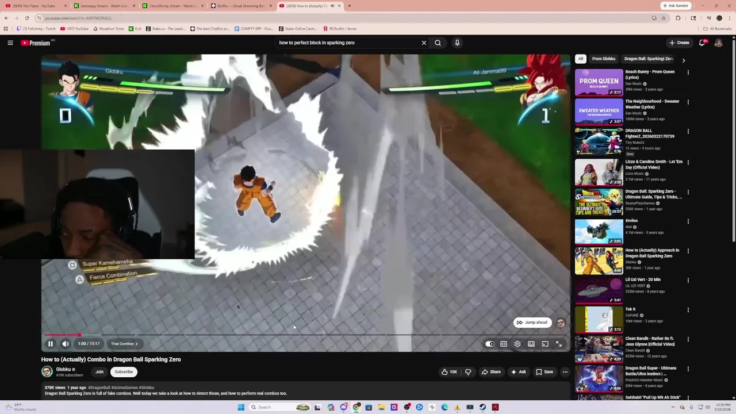Open options menu for Sweater Weather video
Image resolution: width=736 pixels, height=414 pixels.
688,102
